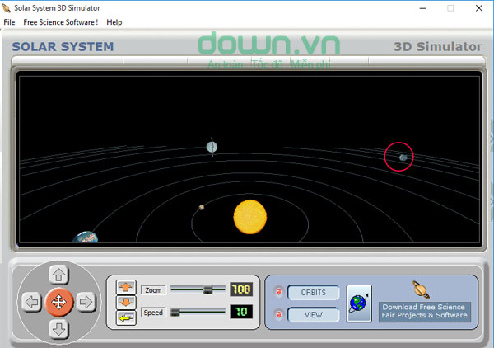
Task: Open the Free Science Software menu
Action: coord(60,22)
